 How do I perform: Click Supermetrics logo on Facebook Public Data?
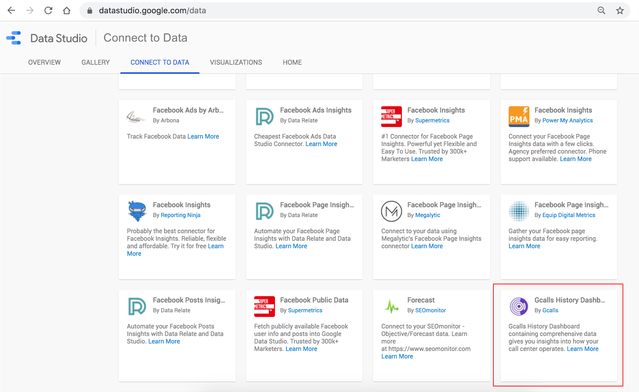point(264,306)
